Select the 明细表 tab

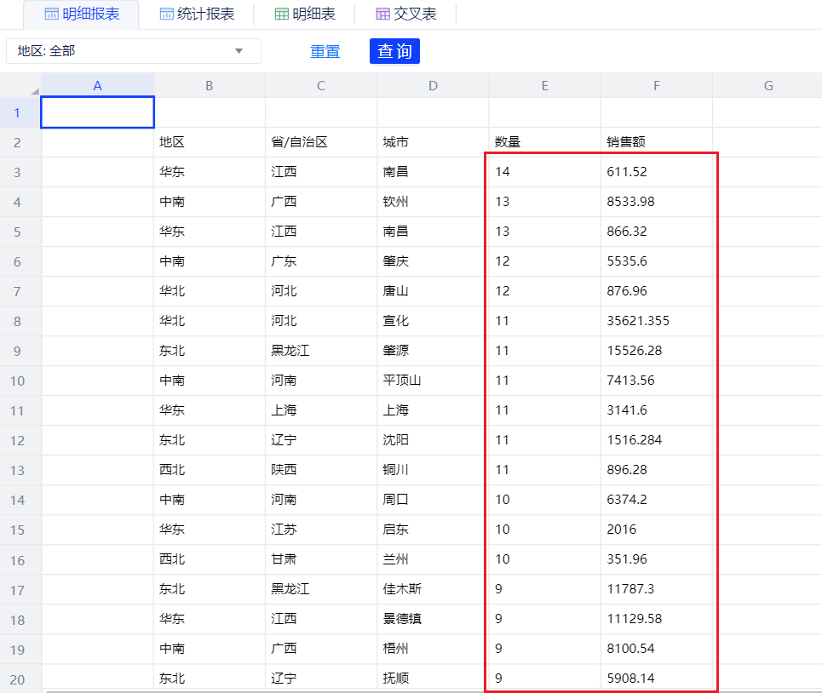tap(305, 14)
